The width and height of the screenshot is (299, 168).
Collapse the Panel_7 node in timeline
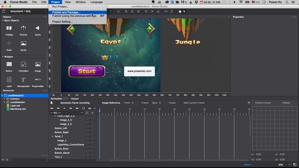[52, 136]
